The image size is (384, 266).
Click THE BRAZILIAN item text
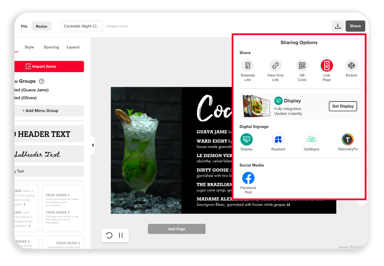pos(214,184)
